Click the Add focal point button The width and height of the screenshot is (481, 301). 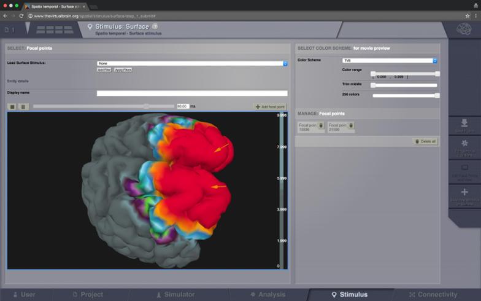click(x=270, y=107)
